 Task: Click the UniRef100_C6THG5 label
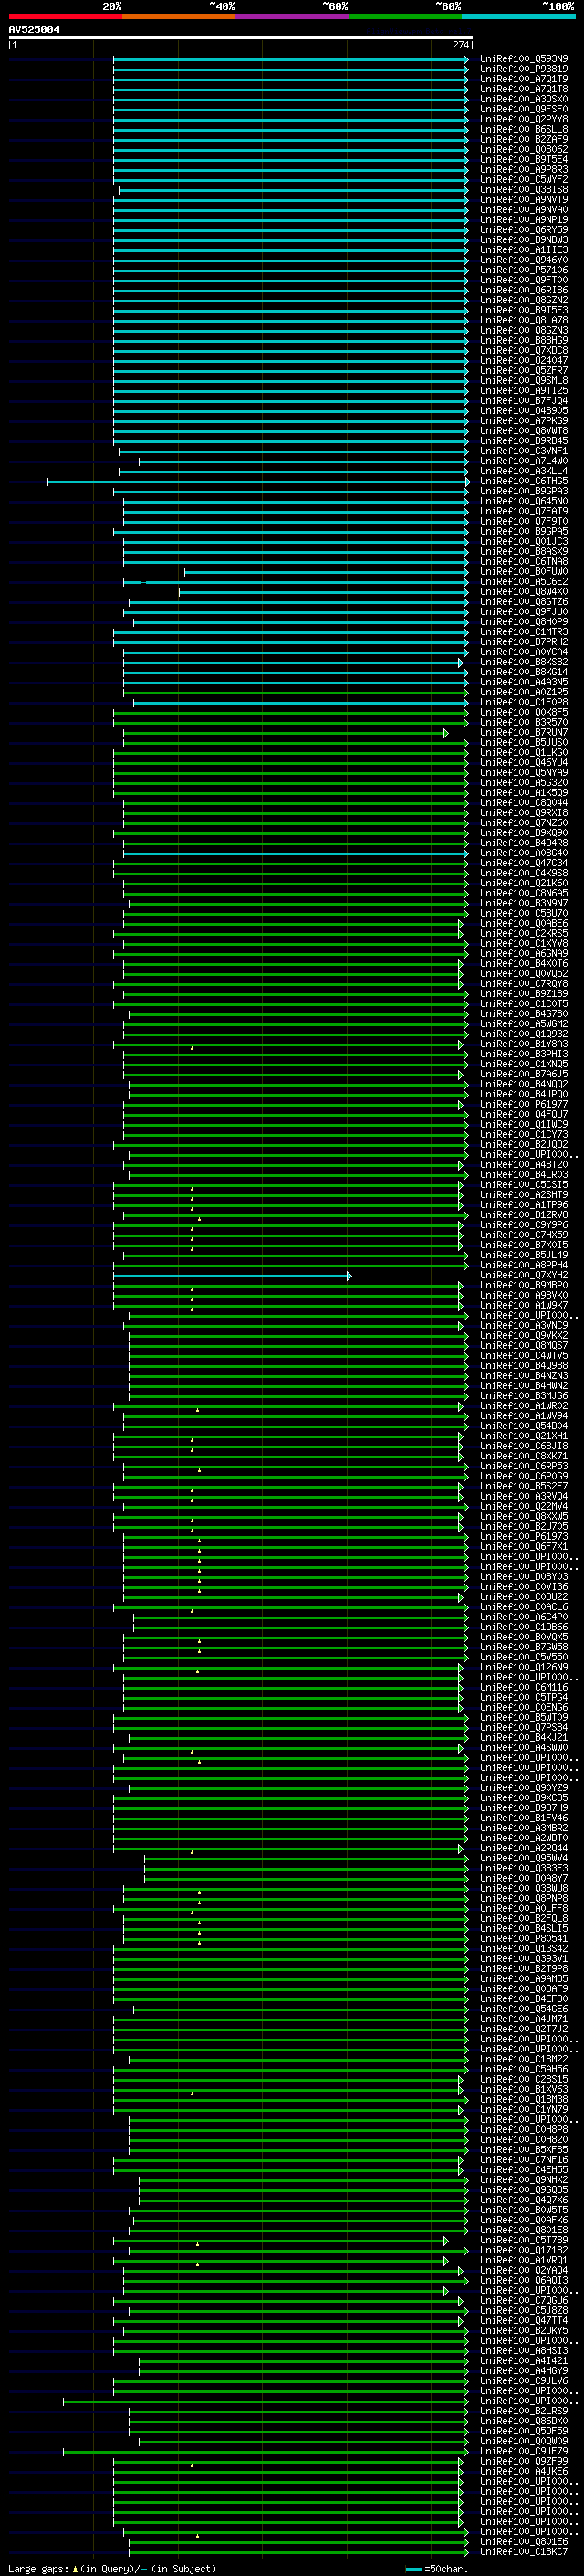524,482
